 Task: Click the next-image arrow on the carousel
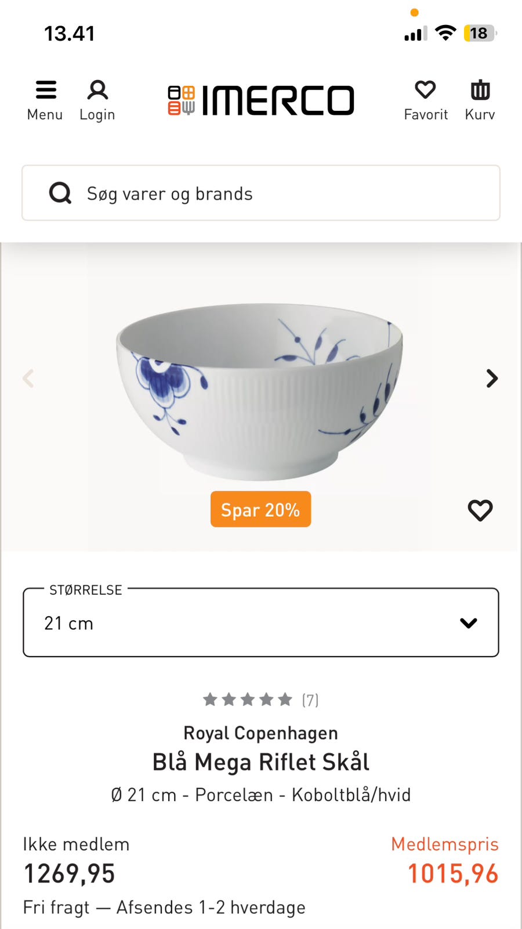click(492, 379)
